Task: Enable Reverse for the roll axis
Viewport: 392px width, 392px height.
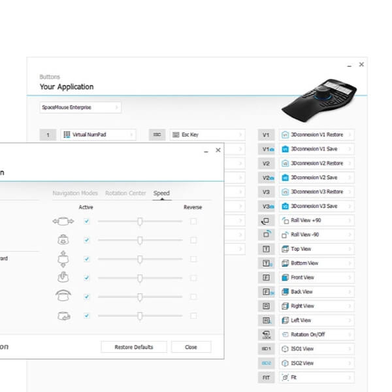Action: [193, 316]
